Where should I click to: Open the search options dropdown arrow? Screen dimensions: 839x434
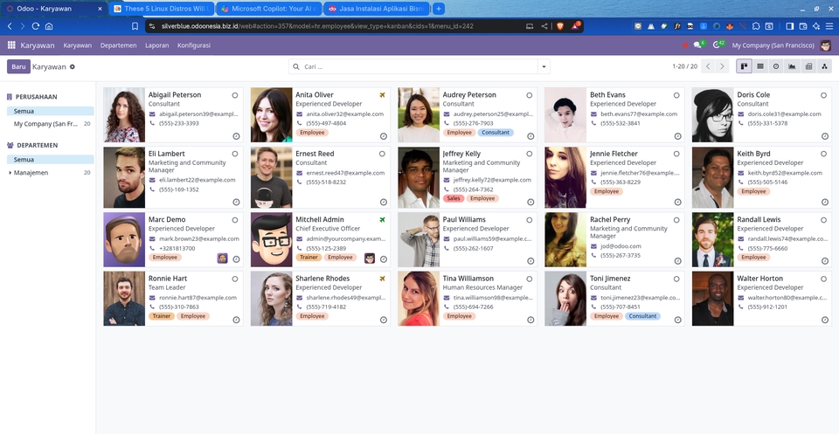[544, 66]
